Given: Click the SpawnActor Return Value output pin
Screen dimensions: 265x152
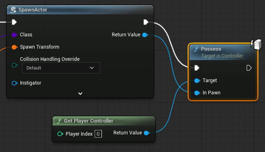Looking at the screenshot, I should (x=145, y=35).
